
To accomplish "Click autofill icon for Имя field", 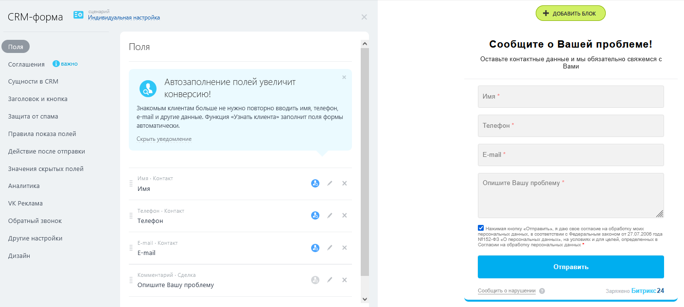I will [x=315, y=184].
